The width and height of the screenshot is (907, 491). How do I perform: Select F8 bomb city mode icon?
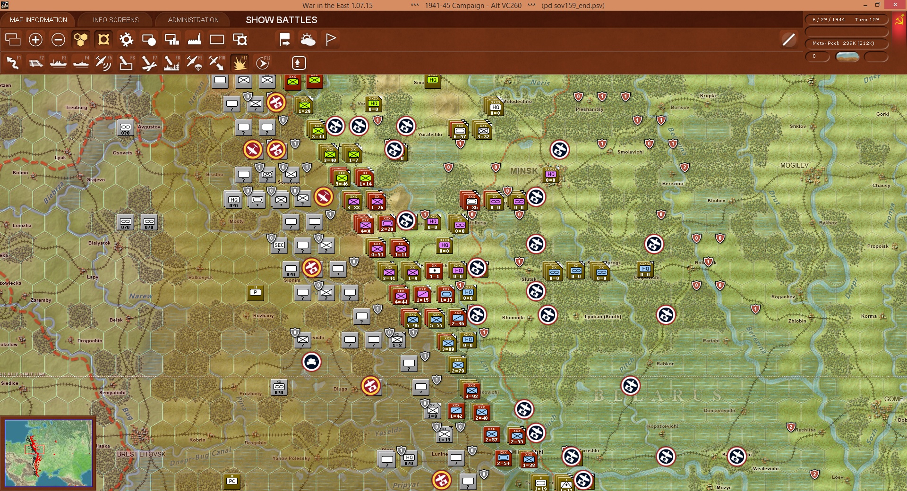tap(171, 63)
